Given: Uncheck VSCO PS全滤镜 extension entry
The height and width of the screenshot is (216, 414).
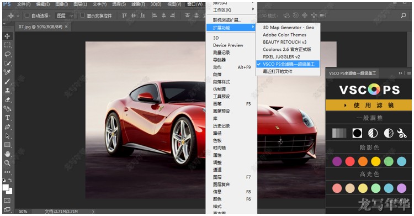Looking at the screenshot, I should pyautogui.click(x=288, y=64).
